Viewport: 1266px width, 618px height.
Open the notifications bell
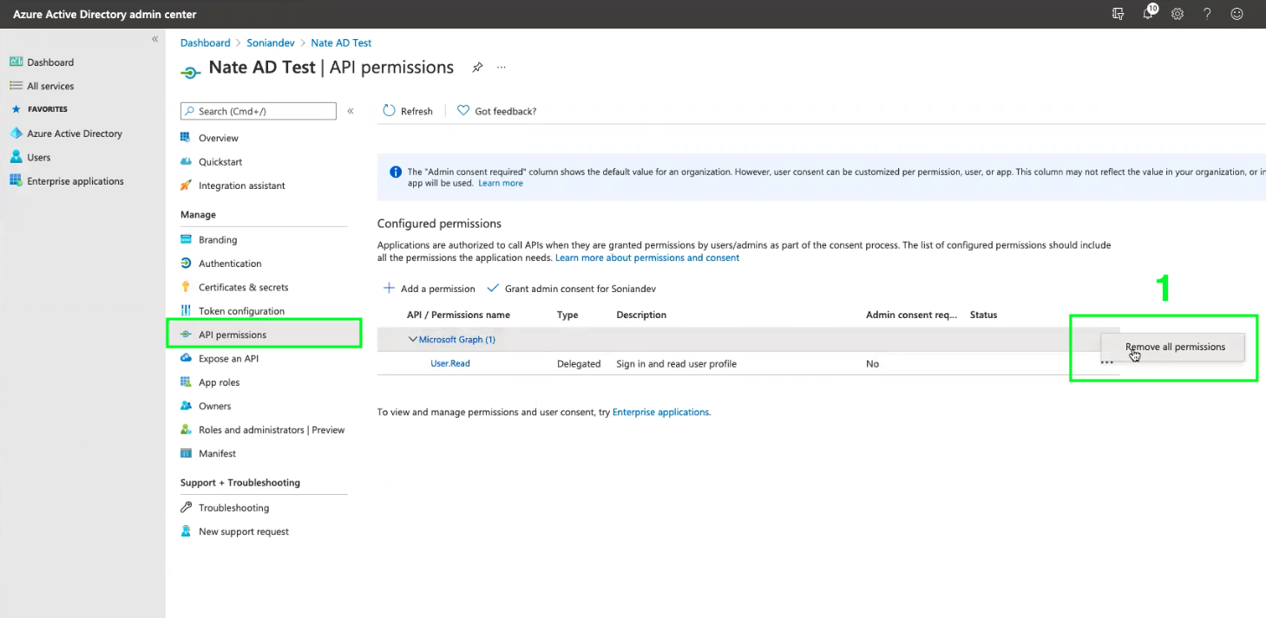coord(1149,13)
